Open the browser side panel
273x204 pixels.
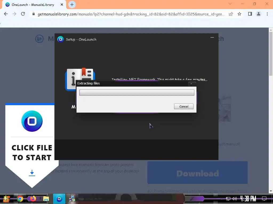pos(250,14)
